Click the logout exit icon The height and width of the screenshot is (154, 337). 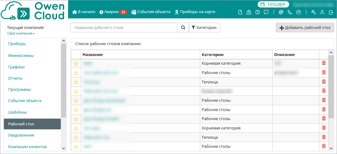(x=331, y=12)
